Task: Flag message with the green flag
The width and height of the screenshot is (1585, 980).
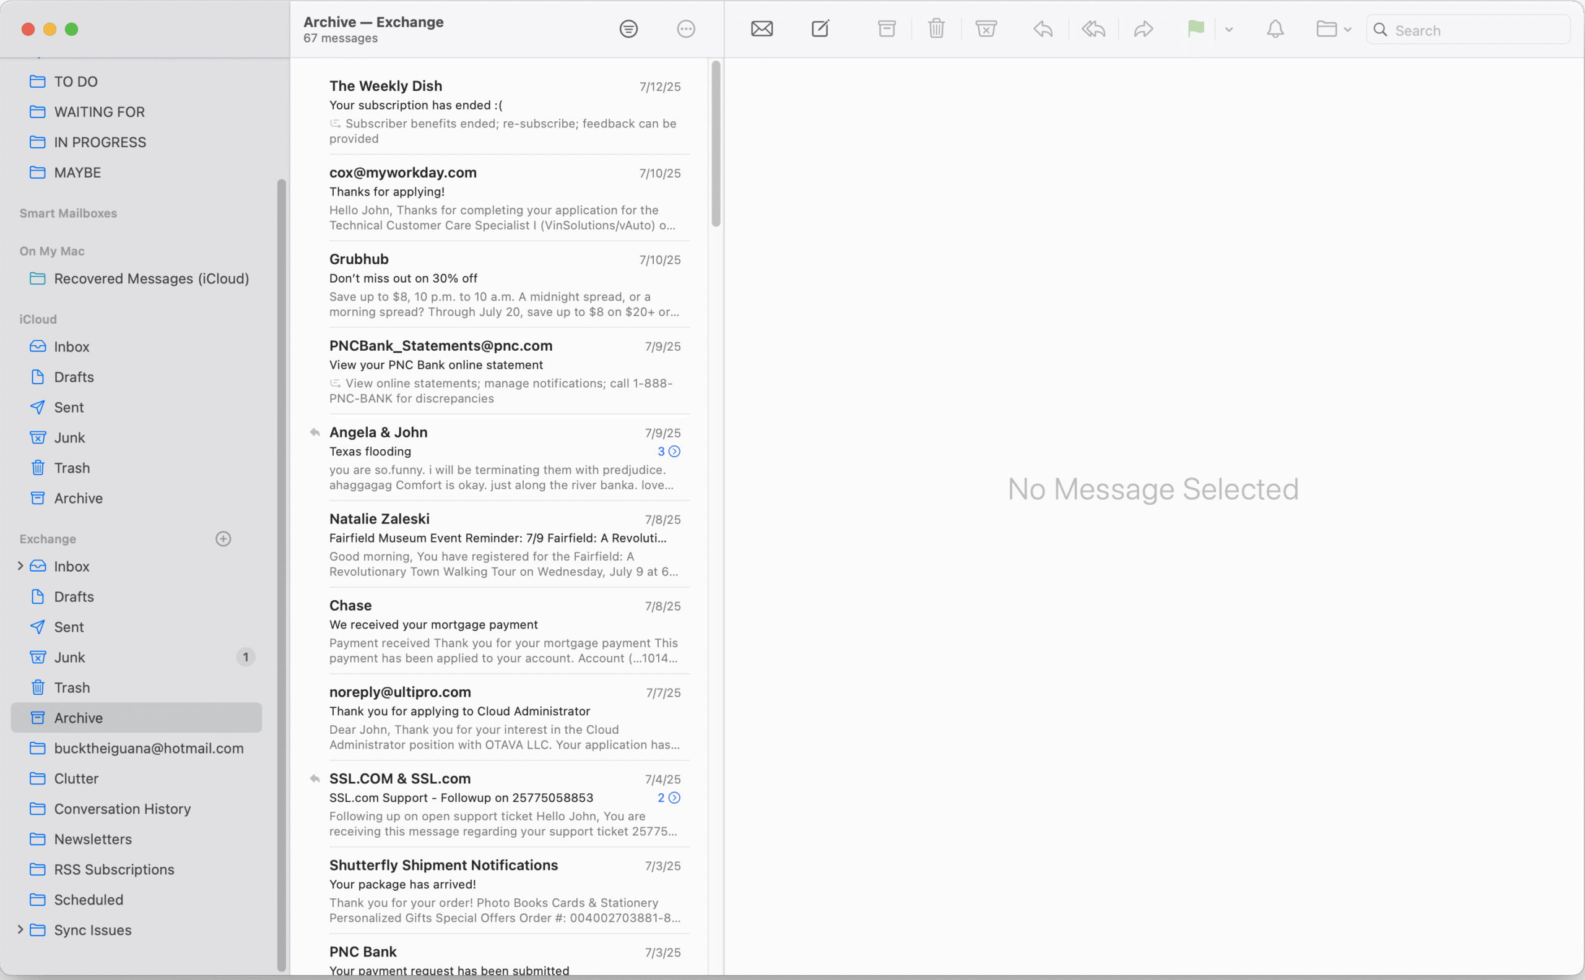Action: tap(1195, 29)
